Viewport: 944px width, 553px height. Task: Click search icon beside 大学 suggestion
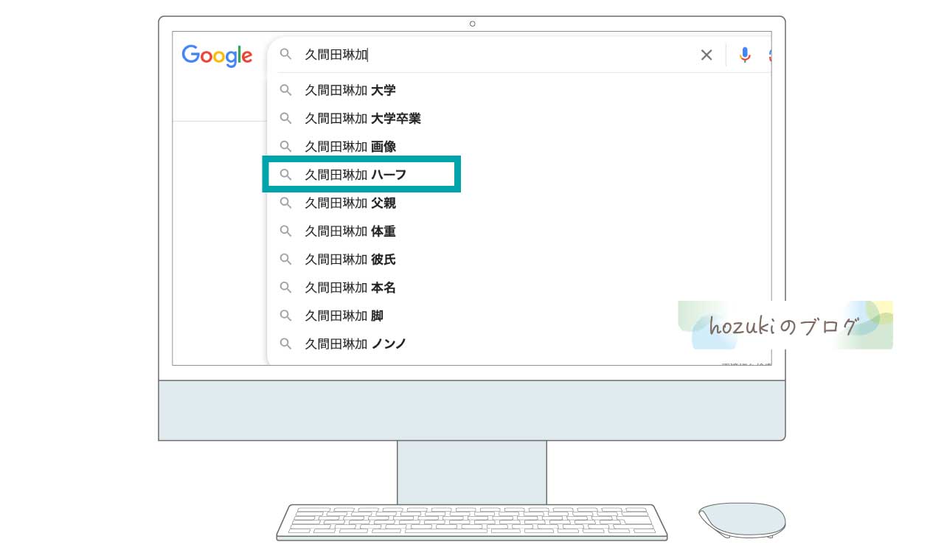(x=285, y=91)
